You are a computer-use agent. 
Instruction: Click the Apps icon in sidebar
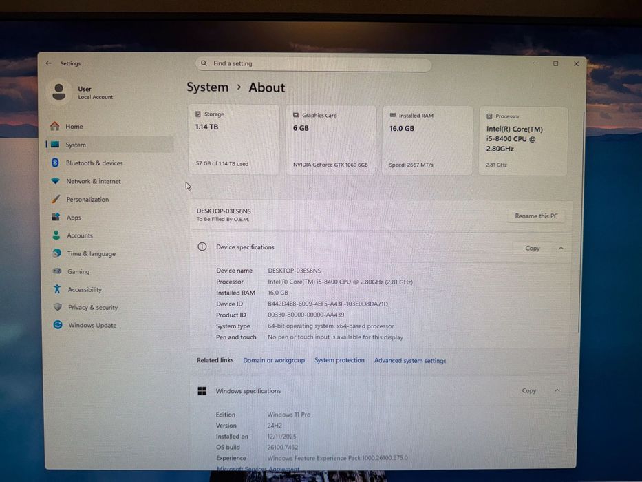[56, 217]
